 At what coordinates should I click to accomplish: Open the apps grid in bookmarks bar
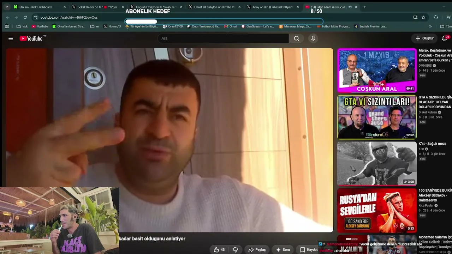[7, 26]
